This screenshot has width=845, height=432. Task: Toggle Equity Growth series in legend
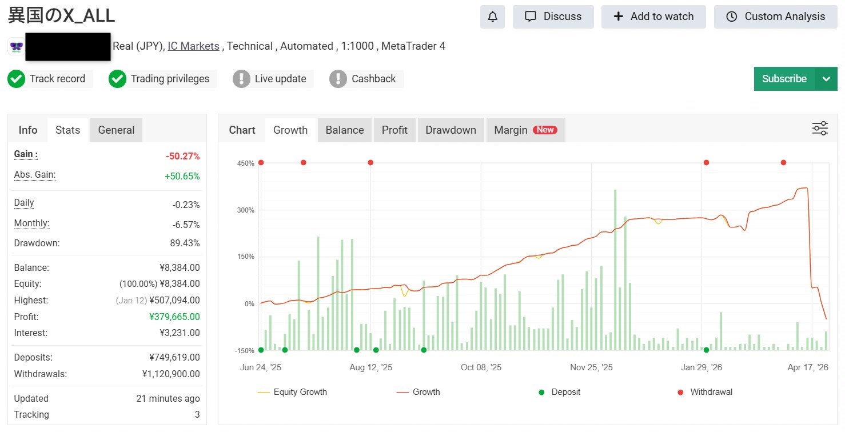click(x=292, y=392)
